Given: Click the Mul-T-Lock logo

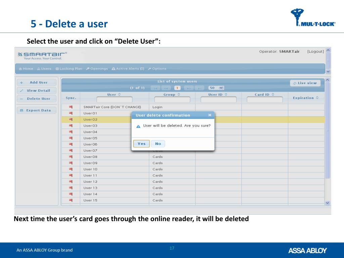Looking at the screenshot, I should pyautogui.click(x=313, y=17).
